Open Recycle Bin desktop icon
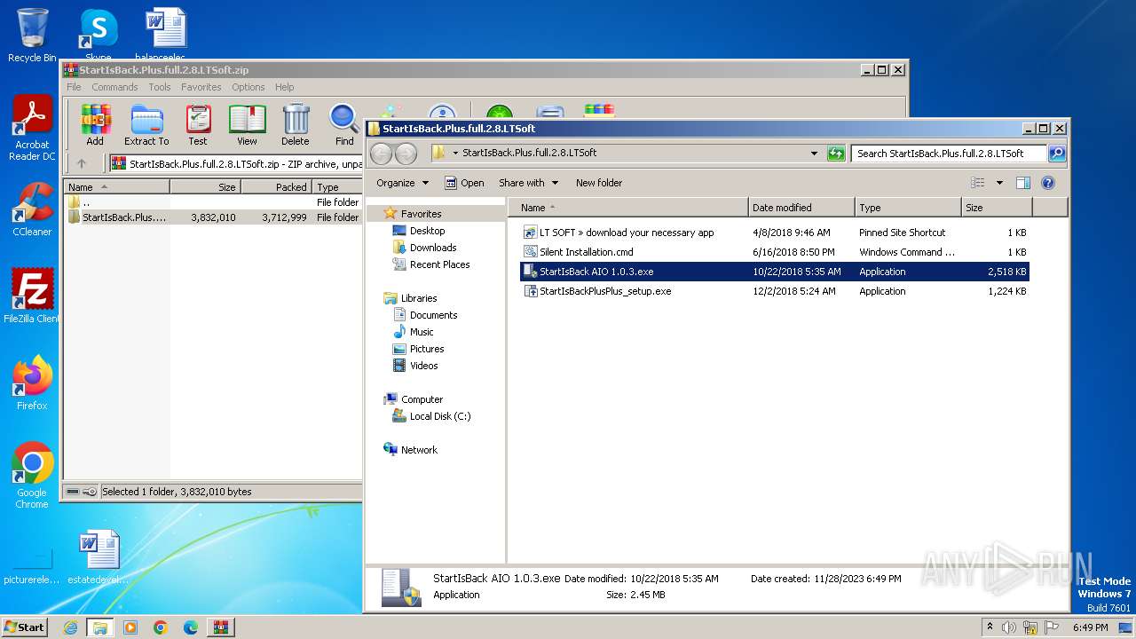The image size is (1136, 639). tap(32, 35)
